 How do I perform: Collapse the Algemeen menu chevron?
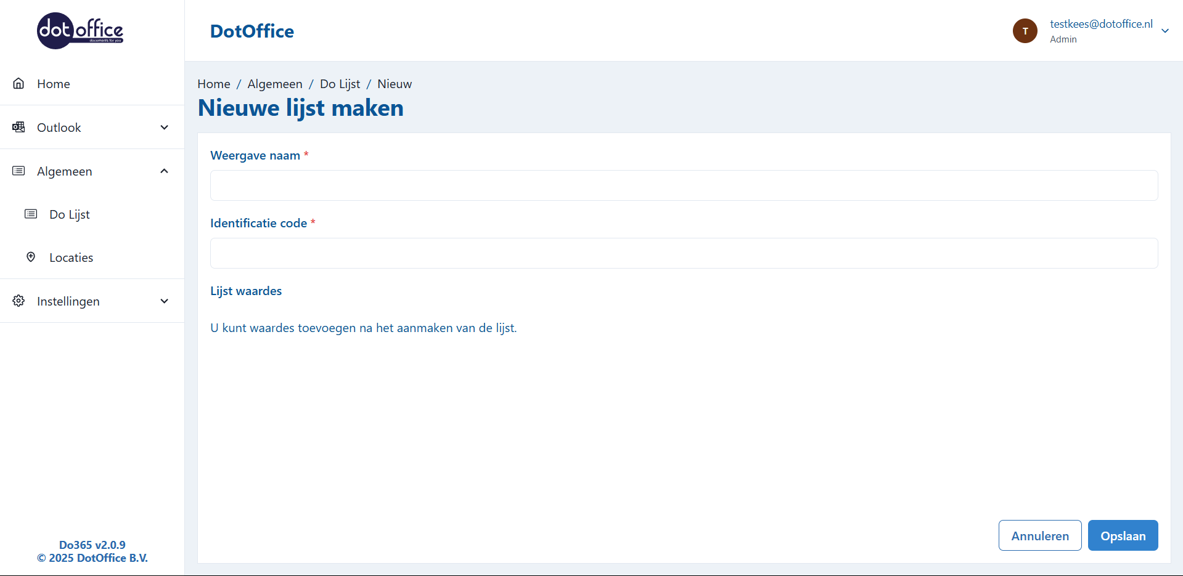pos(165,171)
